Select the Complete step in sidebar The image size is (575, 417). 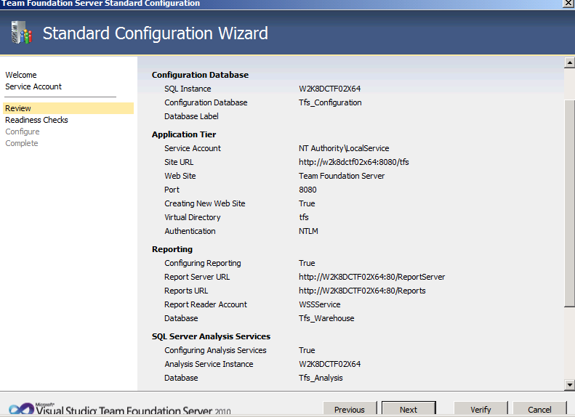point(22,143)
